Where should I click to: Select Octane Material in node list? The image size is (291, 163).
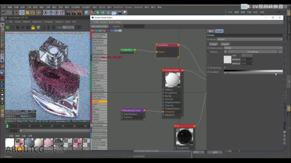point(99,34)
